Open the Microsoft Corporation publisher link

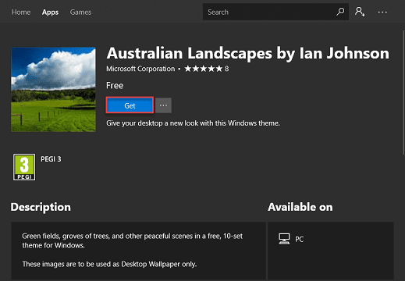point(140,69)
